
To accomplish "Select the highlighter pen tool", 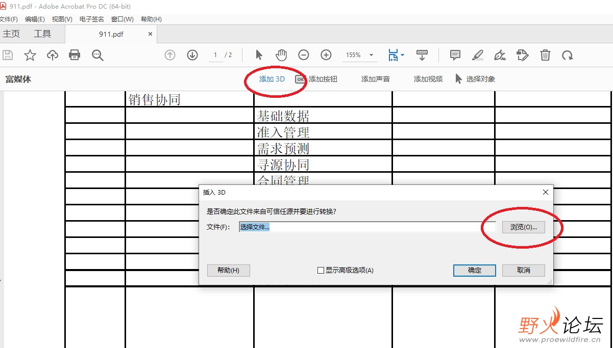I will 478,55.
